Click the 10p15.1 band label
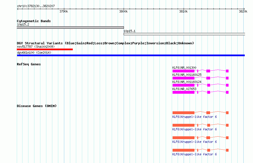Screen dimensions: 253x163 (x=129, y=31)
